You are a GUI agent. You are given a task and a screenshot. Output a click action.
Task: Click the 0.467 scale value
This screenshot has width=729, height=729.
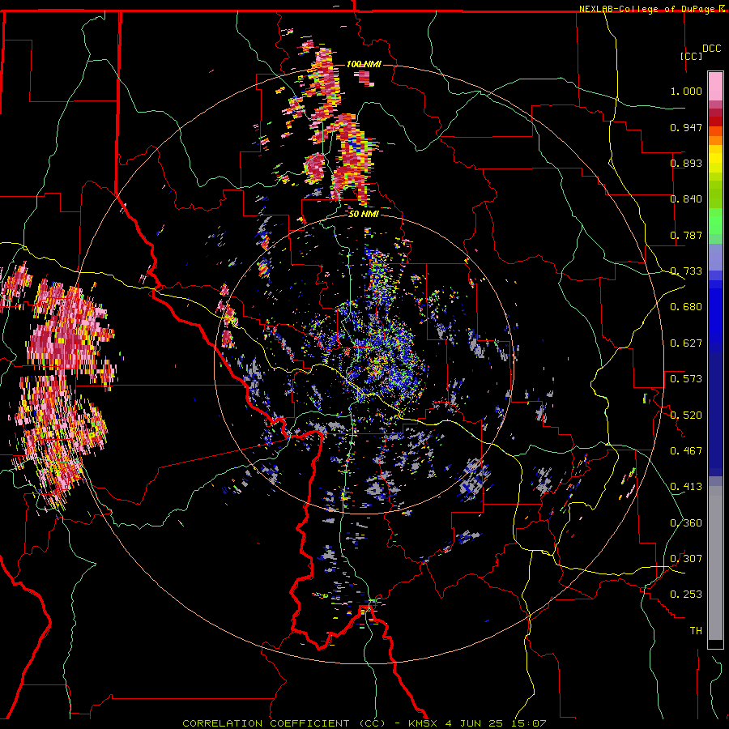686,451
